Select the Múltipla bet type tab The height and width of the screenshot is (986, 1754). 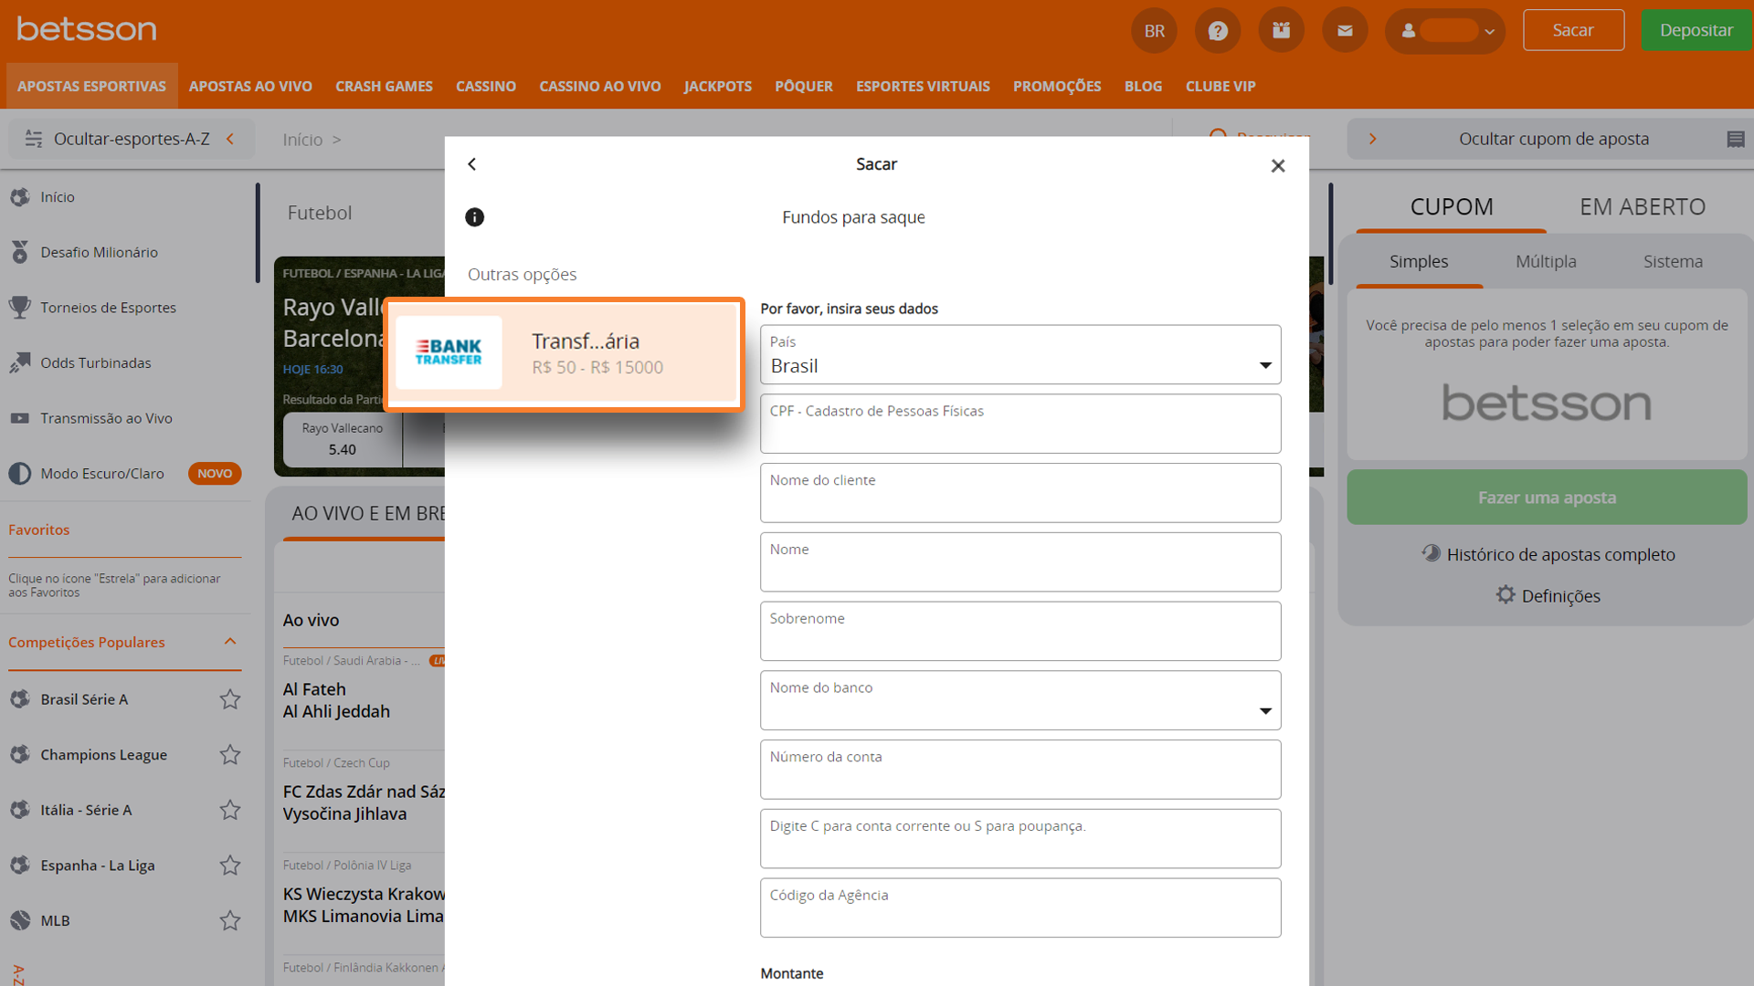pos(1546,262)
